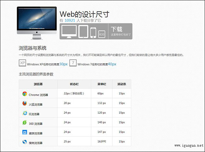Image resolution: width=205 pixels, height=152 pixels.
Task: Click the 菜单栏 column header
Action: click(x=101, y=84)
